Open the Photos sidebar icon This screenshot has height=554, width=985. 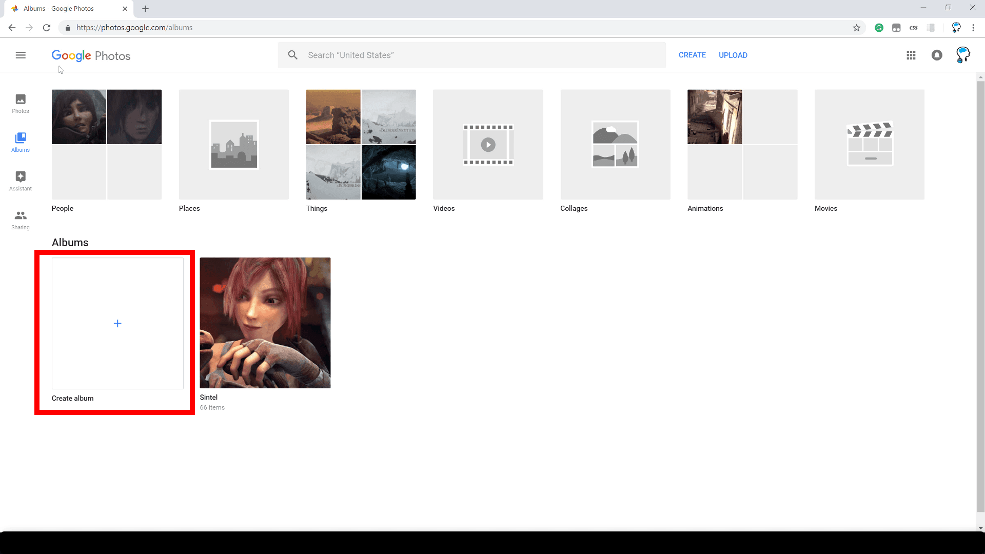[x=20, y=103]
